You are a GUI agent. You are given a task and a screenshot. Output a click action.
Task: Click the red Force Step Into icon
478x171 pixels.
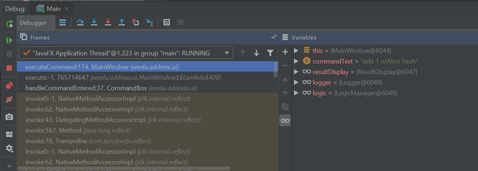[108, 23]
